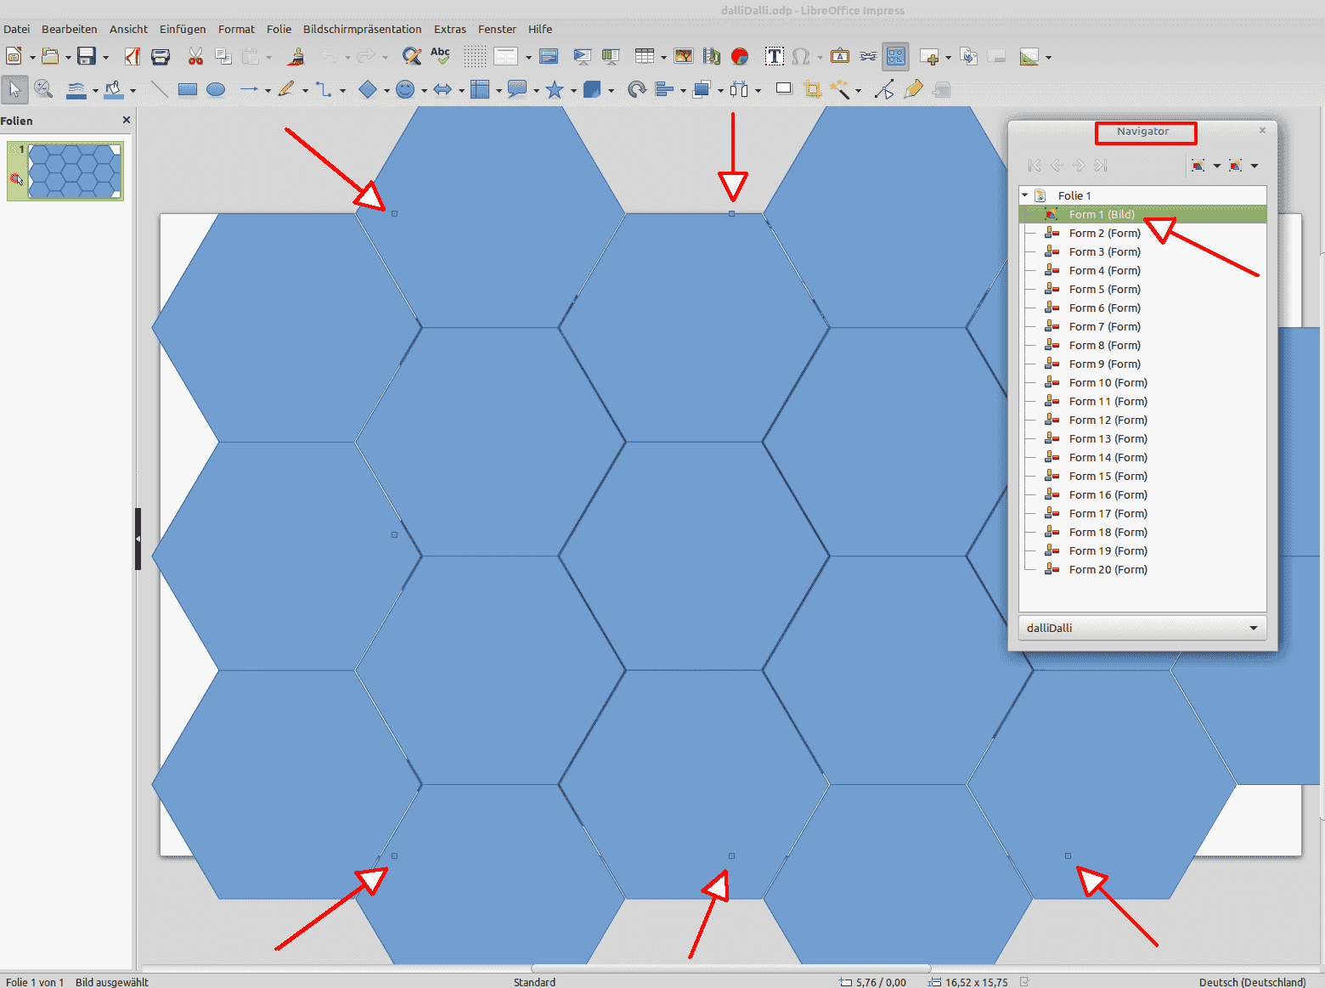
Task: Open Symbol Shapes smiley dropdown
Action: click(x=424, y=90)
